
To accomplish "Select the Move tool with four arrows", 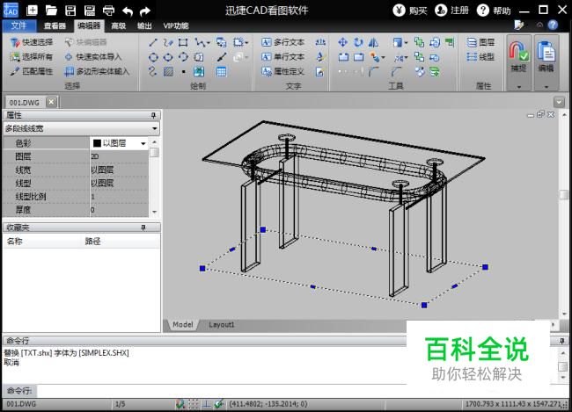I will click(342, 42).
